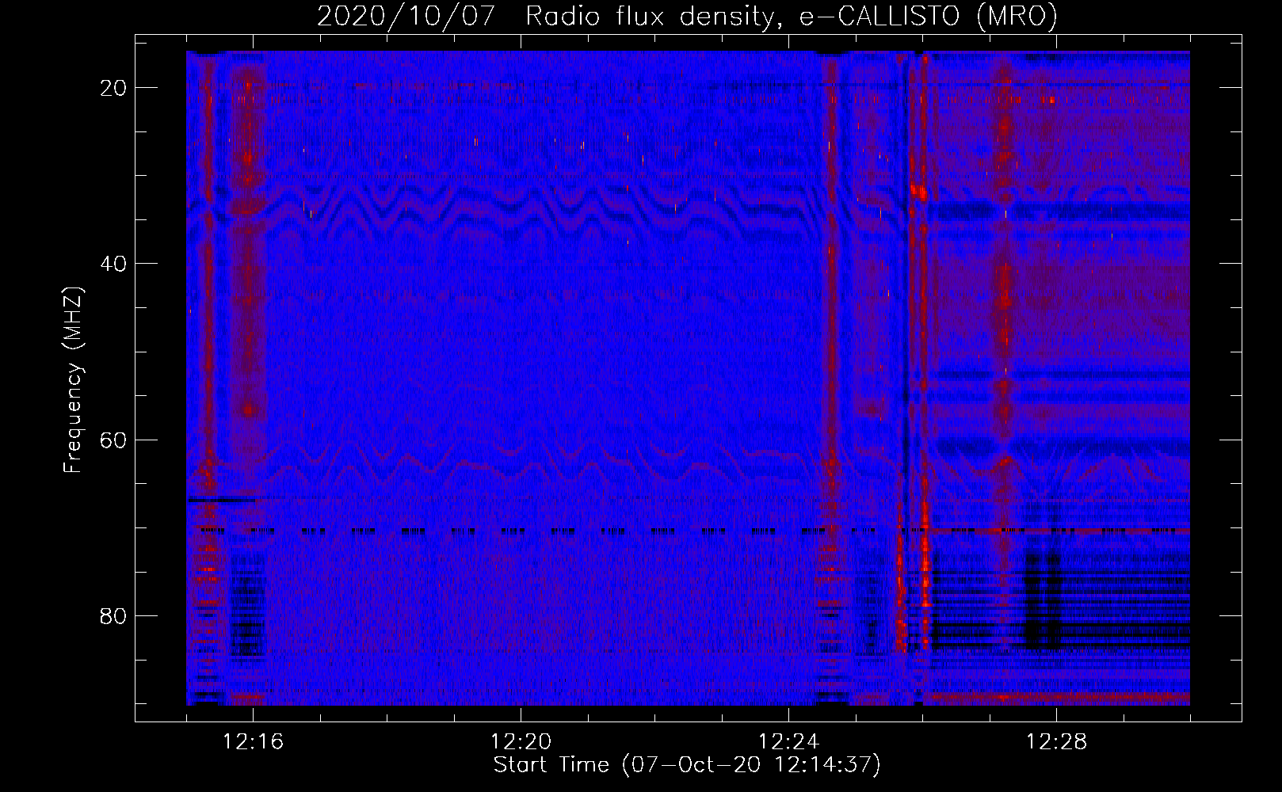Click the '12:24' time tick label
This screenshot has width=1282, height=792.
click(788, 742)
